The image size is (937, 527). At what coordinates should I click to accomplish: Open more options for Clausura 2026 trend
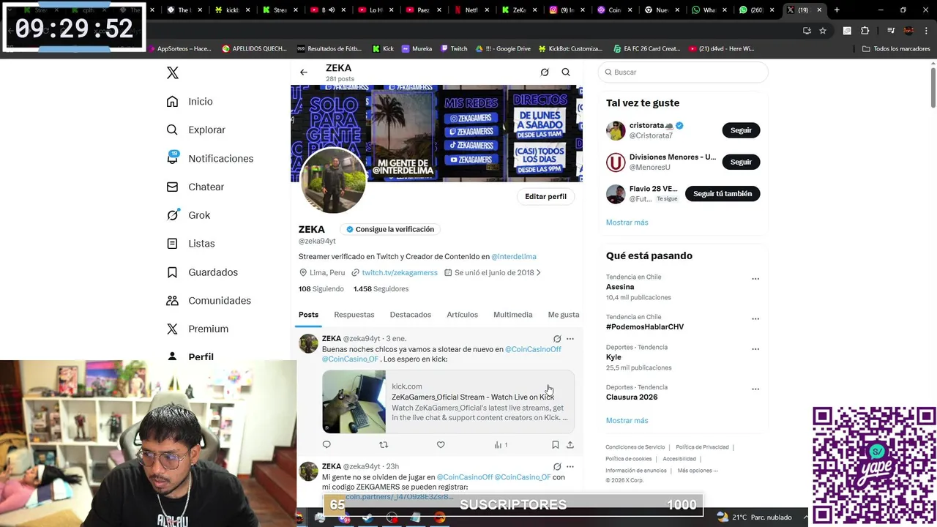pos(755,389)
